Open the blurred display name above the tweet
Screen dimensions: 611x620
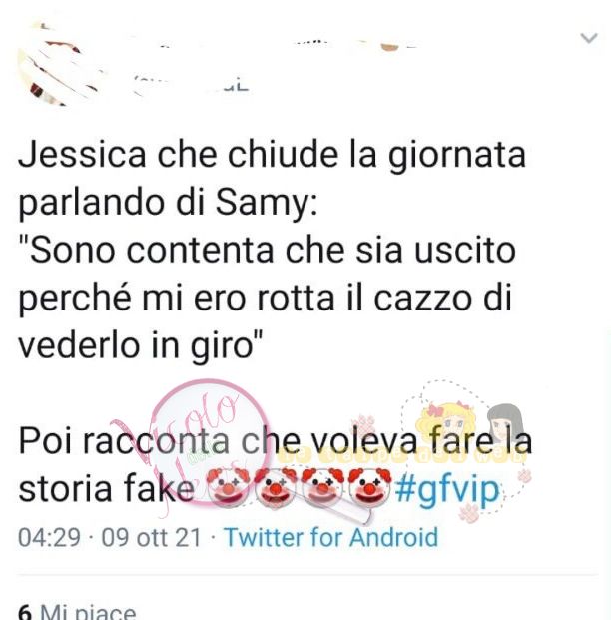click(277, 46)
